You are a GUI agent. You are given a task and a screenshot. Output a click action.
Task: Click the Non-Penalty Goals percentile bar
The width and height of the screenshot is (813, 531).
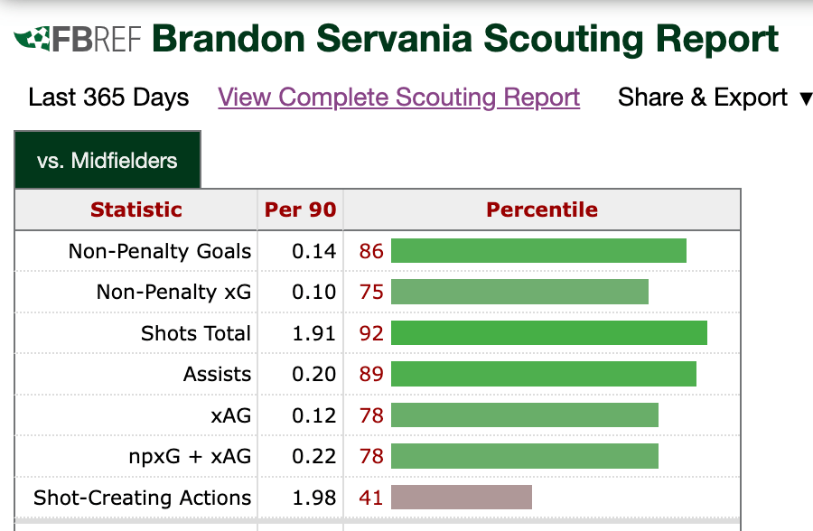click(x=538, y=251)
